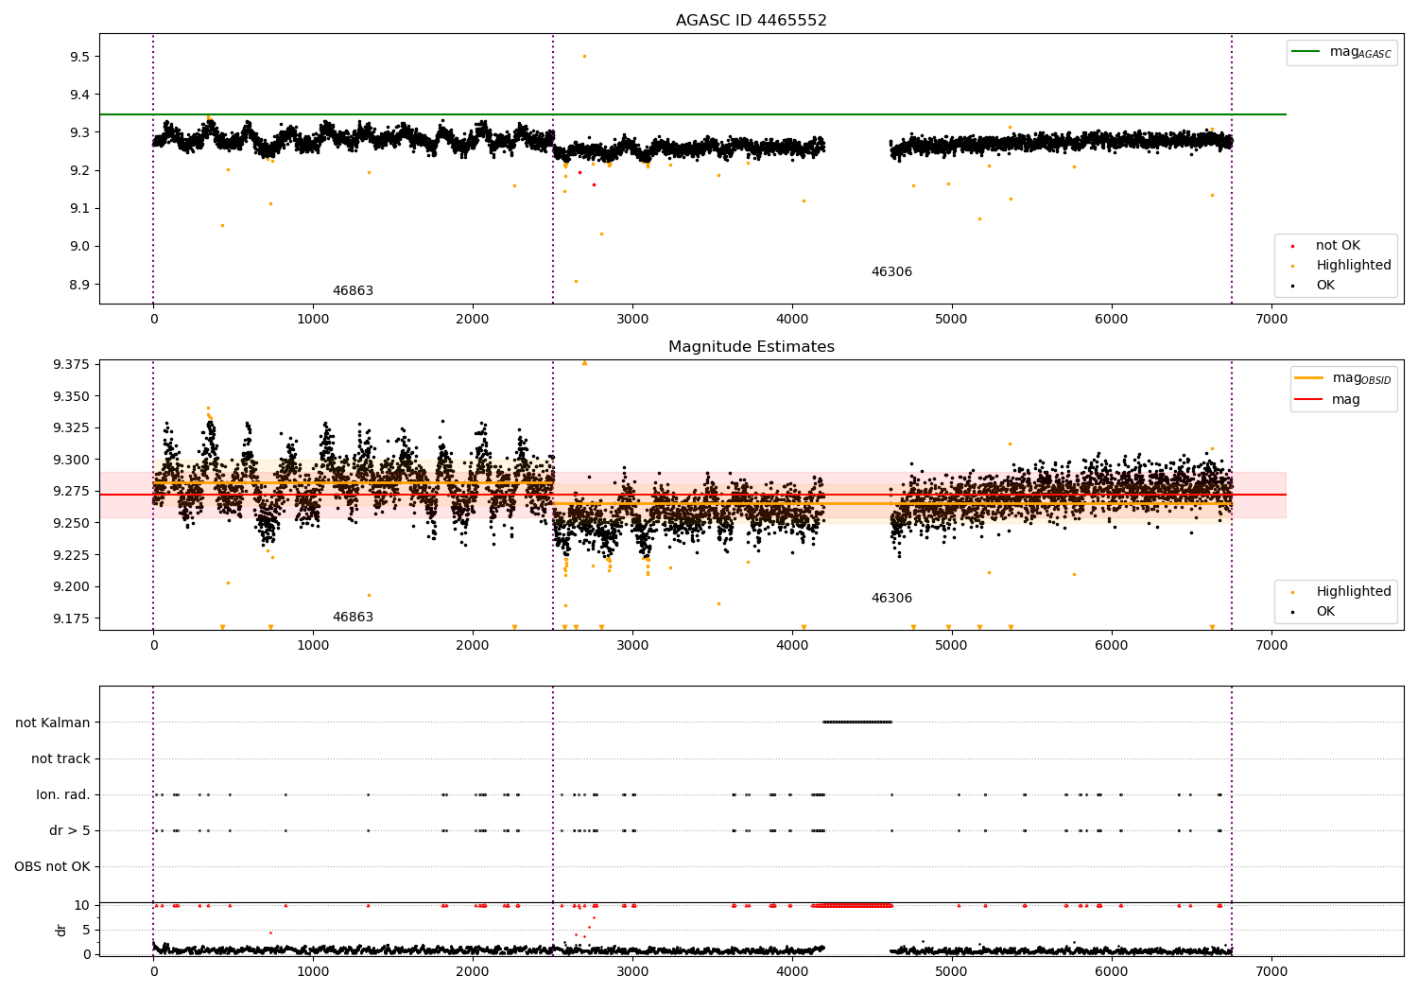Screen dimensions: 1418x993
Task: Click the 'Magnitude Estimates' subplot title
Action: coord(752,347)
